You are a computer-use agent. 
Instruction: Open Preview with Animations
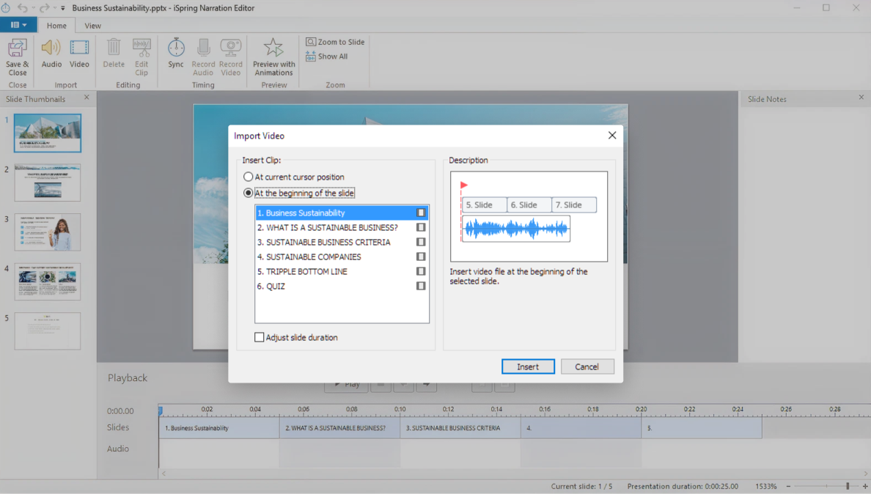pos(273,54)
